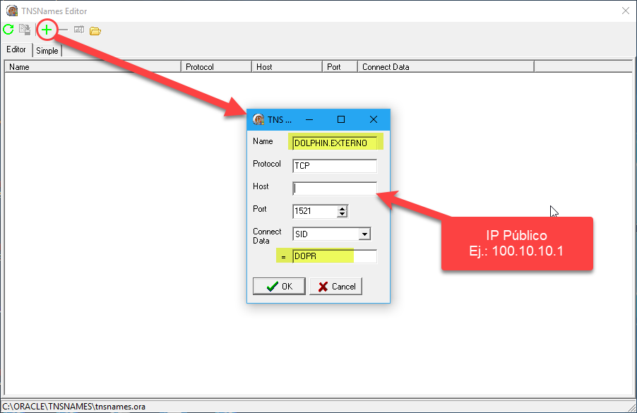Screen dimensions: 637x413
Task: Click the rename entry toolbar icon
Action: coord(79,30)
